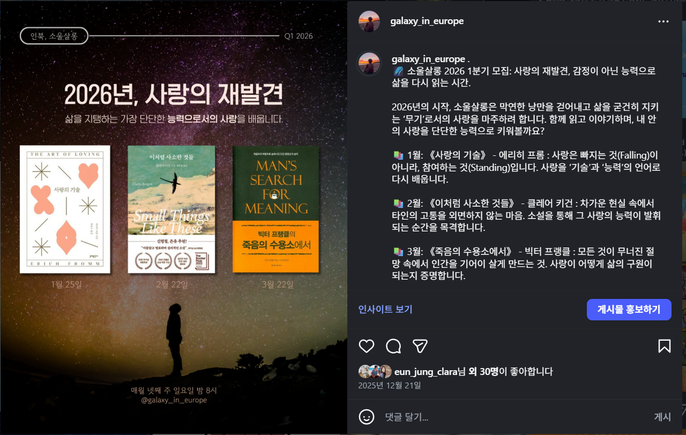
Task: Click the 2025년 12월 21일 post date
Action: 390,385
